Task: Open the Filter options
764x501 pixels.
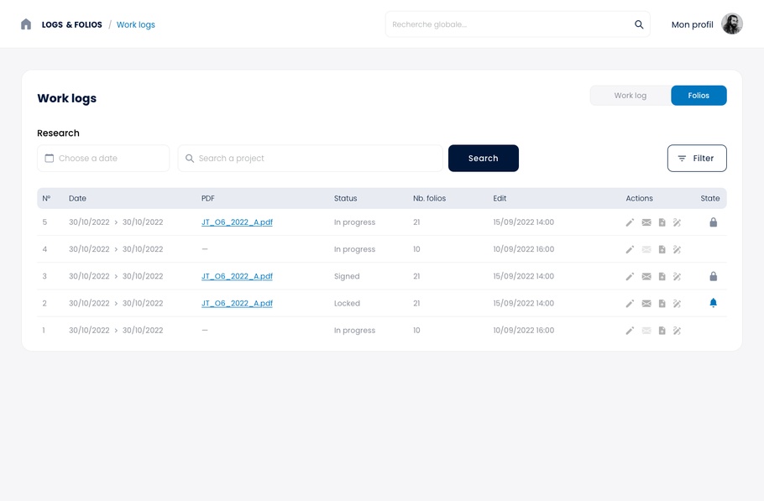Action: [696, 159]
